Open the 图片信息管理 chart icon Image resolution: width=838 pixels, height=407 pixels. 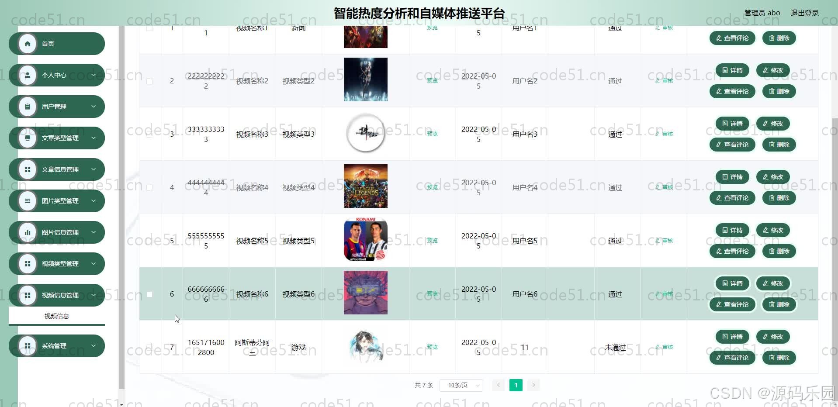point(28,232)
